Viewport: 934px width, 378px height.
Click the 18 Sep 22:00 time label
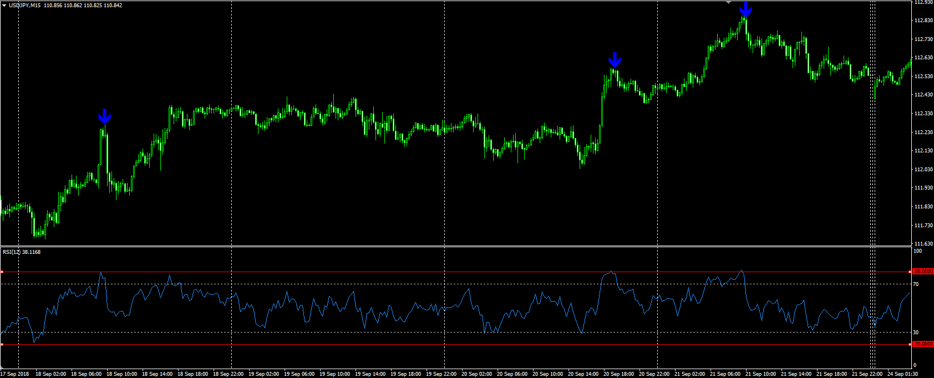tap(229, 374)
